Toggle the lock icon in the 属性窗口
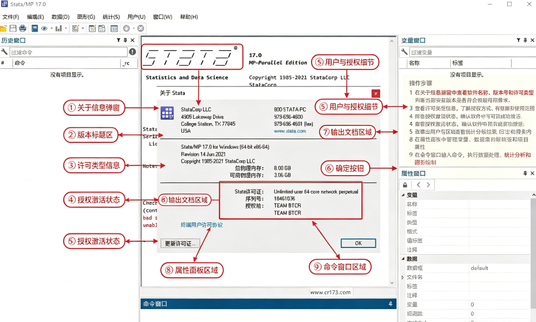This screenshot has width=536, height=322. [405, 185]
